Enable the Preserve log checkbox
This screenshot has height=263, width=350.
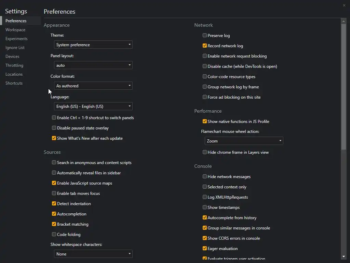[205, 35]
